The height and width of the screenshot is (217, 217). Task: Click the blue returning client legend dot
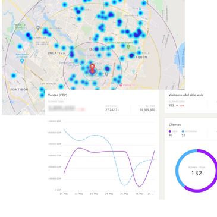[183, 131]
